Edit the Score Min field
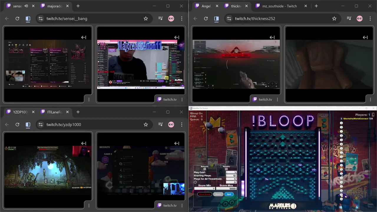 205,188
